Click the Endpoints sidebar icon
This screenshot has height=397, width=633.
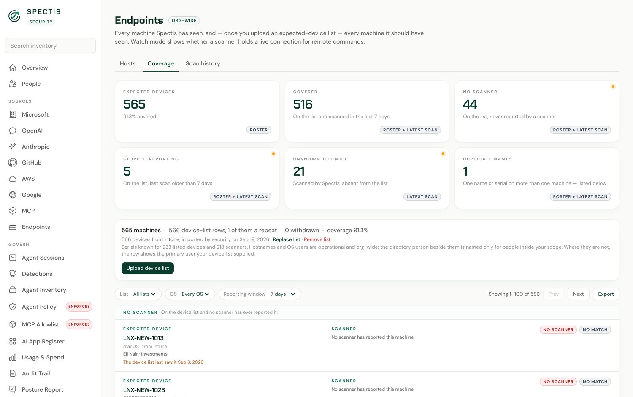(13, 227)
